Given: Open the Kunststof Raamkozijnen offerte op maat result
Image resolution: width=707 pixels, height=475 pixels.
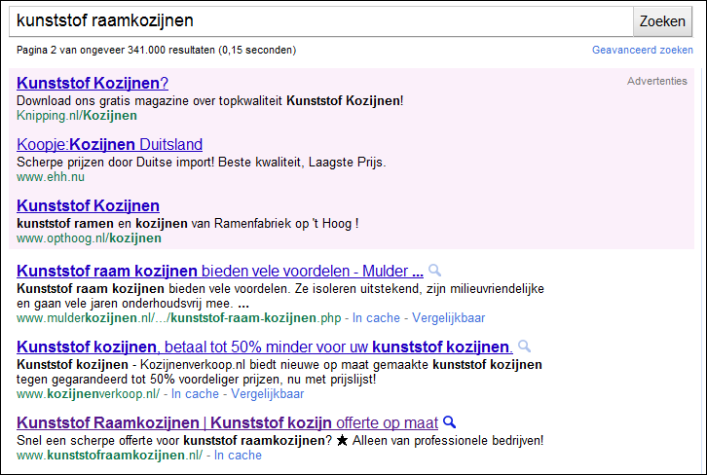Looking at the screenshot, I should tap(227, 422).
